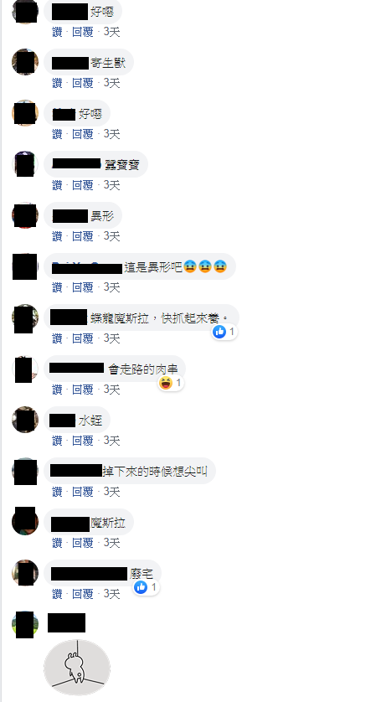Reply to the 蝶龍魔斯拉 comment
The image size is (381, 702).
pos(82,338)
